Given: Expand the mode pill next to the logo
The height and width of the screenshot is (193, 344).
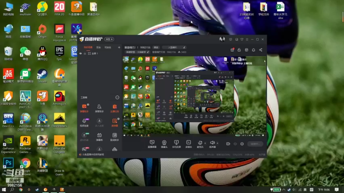Looking at the screenshot, I should [109, 39].
